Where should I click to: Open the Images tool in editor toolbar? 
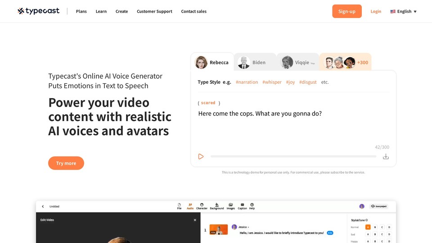(230, 207)
